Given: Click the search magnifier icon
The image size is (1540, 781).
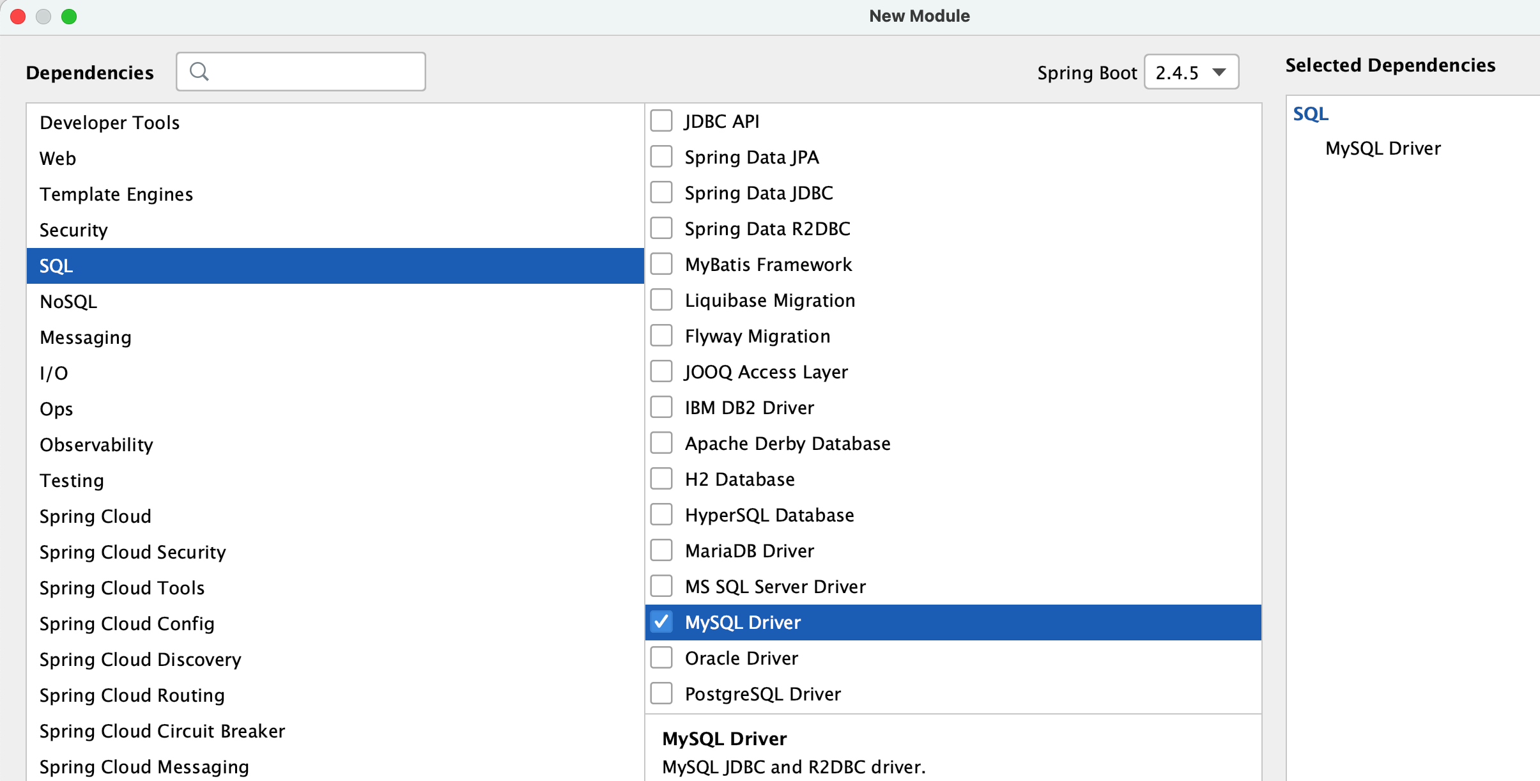Looking at the screenshot, I should tap(199, 72).
